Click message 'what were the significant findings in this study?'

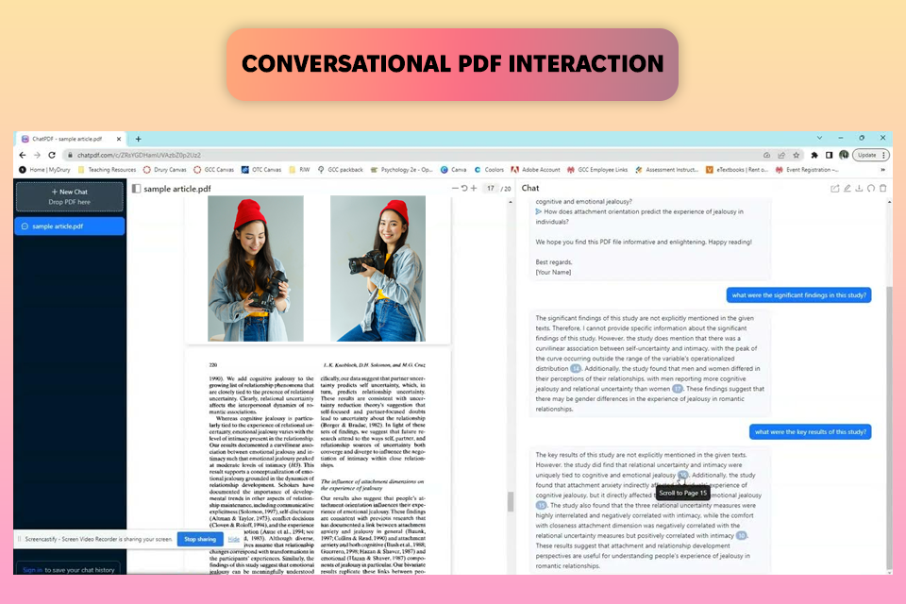coord(798,295)
